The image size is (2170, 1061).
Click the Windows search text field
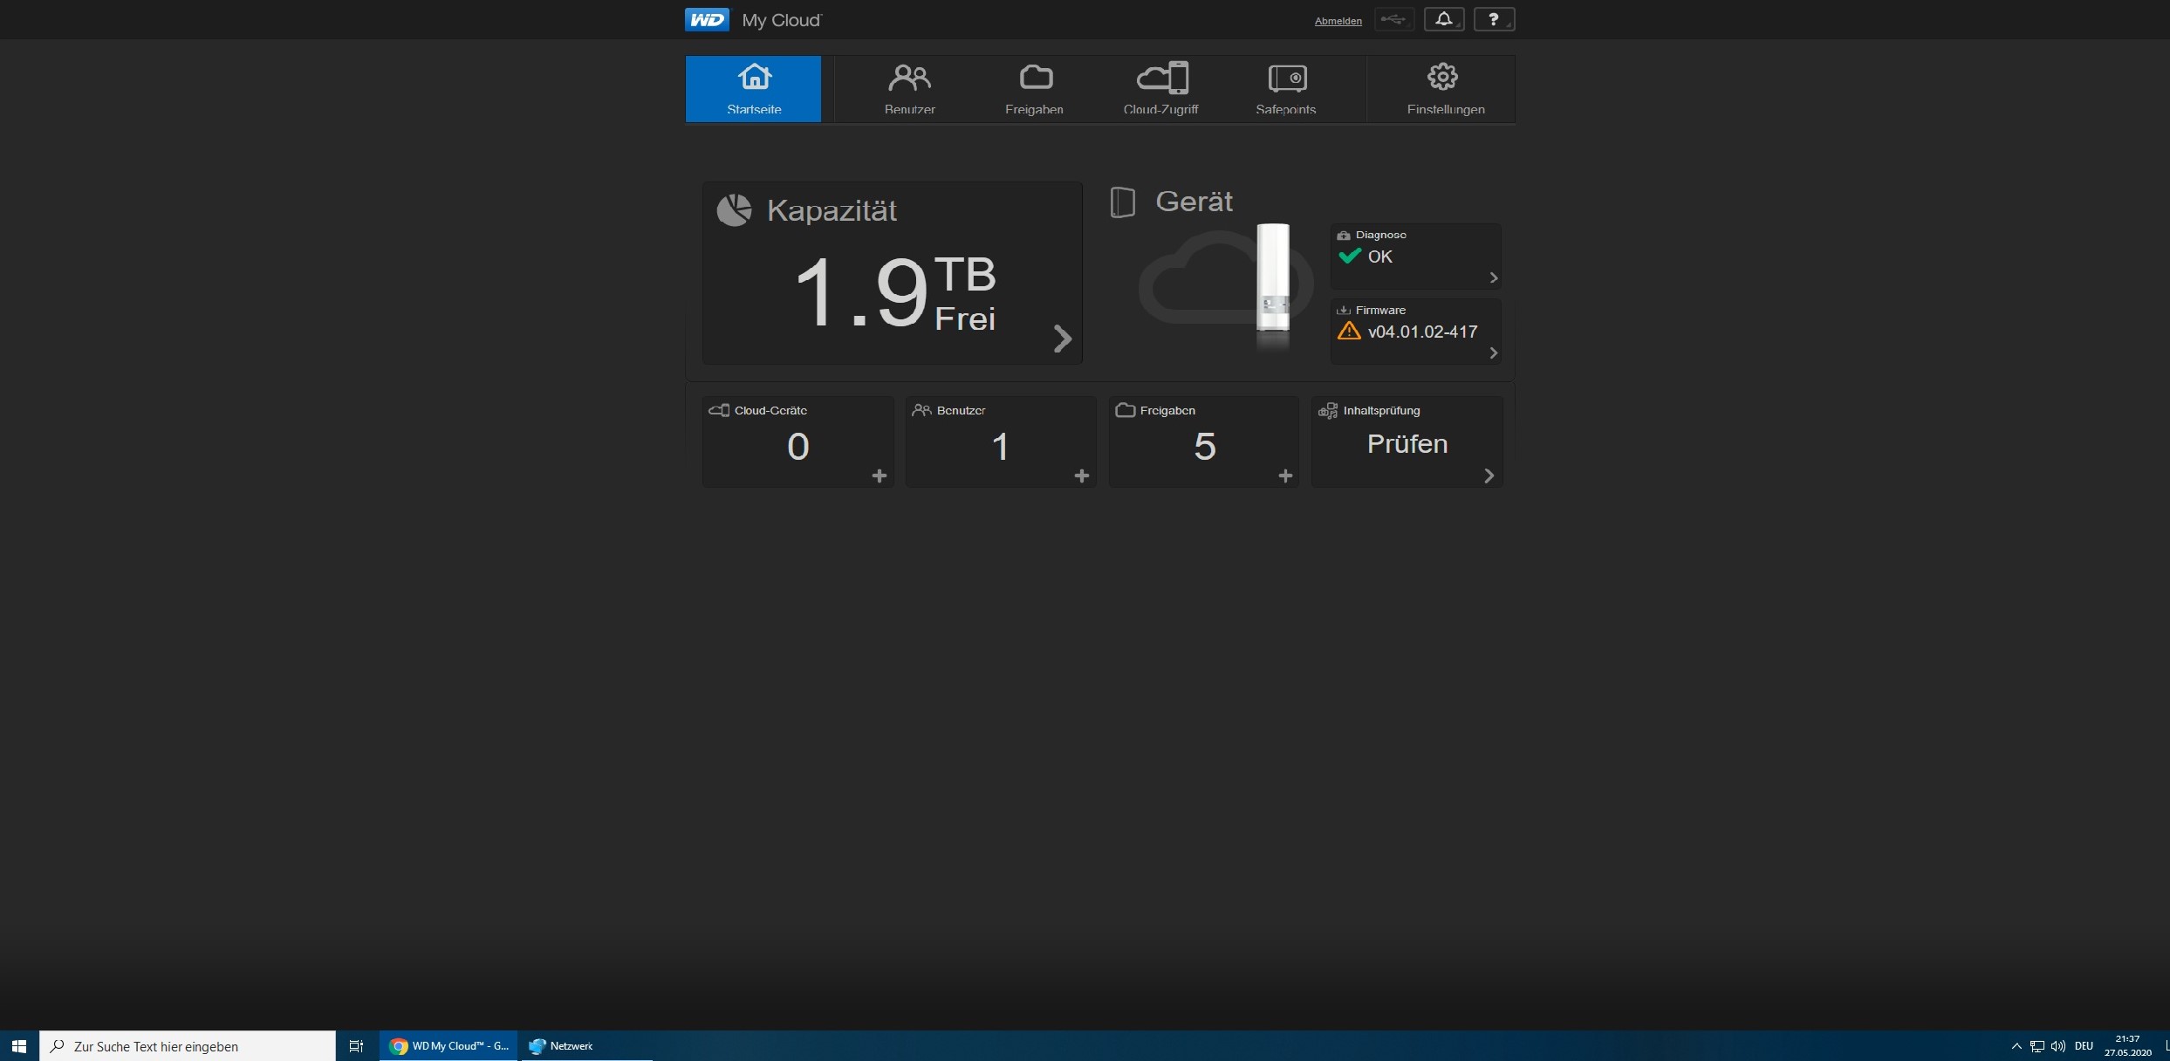pyautogui.click(x=188, y=1046)
